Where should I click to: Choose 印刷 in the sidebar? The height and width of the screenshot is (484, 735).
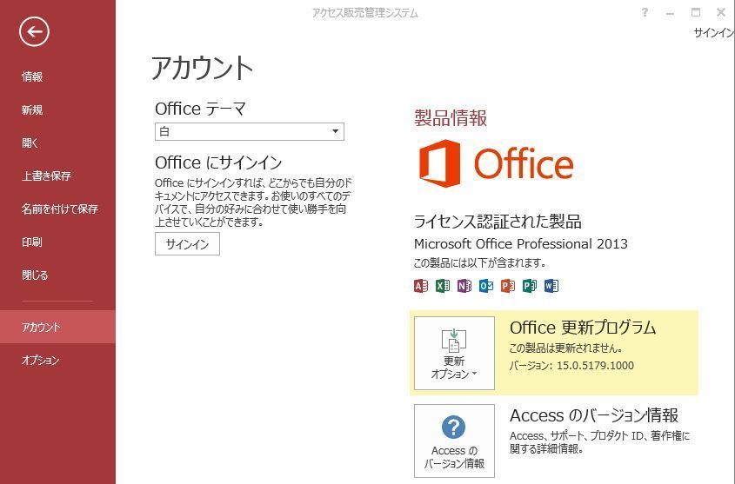pos(32,242)
